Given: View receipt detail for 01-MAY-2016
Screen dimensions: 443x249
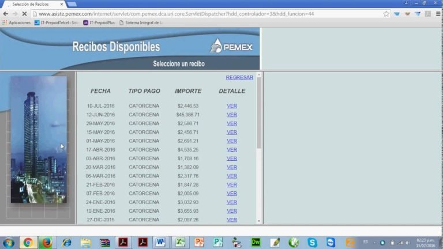Looking at the screenshot, I should [232, 141].
